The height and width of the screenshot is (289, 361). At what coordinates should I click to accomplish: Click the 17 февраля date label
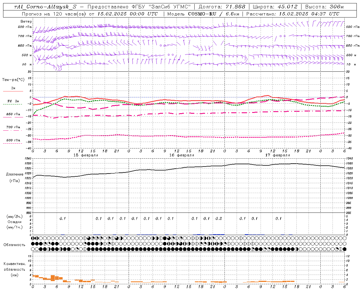tap(278, 155)
